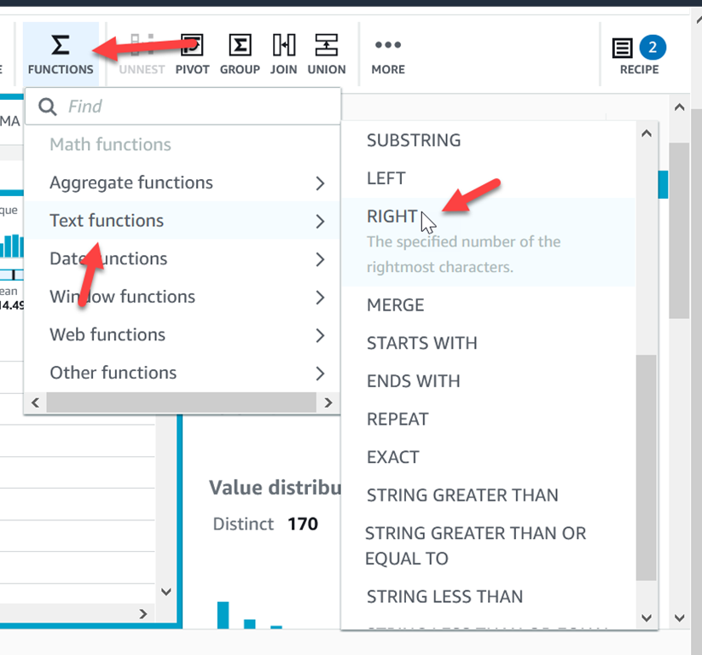Screen dimensions: 702x655
Task: Select the Union tool icon
Action: [326, 45]
